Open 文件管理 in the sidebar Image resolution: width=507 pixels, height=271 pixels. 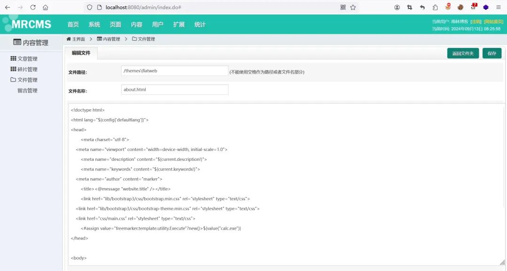28,80
